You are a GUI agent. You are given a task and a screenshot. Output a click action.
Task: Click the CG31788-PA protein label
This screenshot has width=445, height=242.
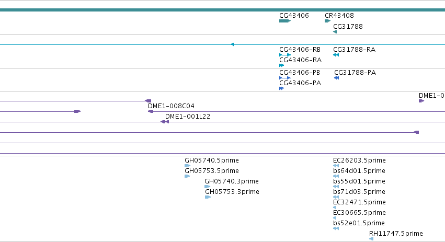tap(355, 73)
